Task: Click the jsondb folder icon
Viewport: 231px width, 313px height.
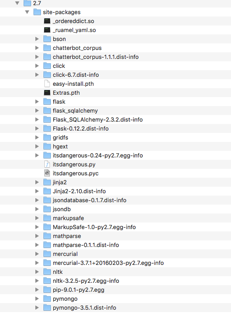Action: point(47,209)
